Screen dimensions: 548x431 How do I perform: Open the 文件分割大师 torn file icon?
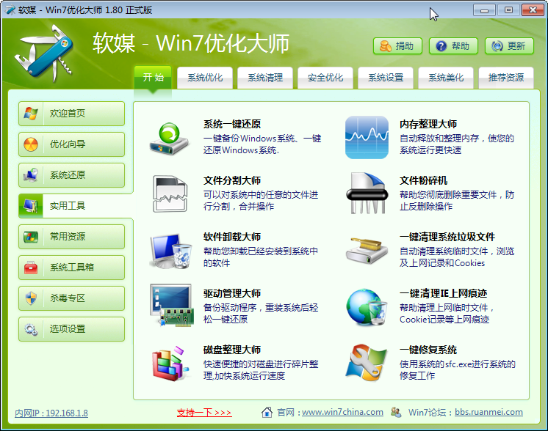(x=170, y=194)
